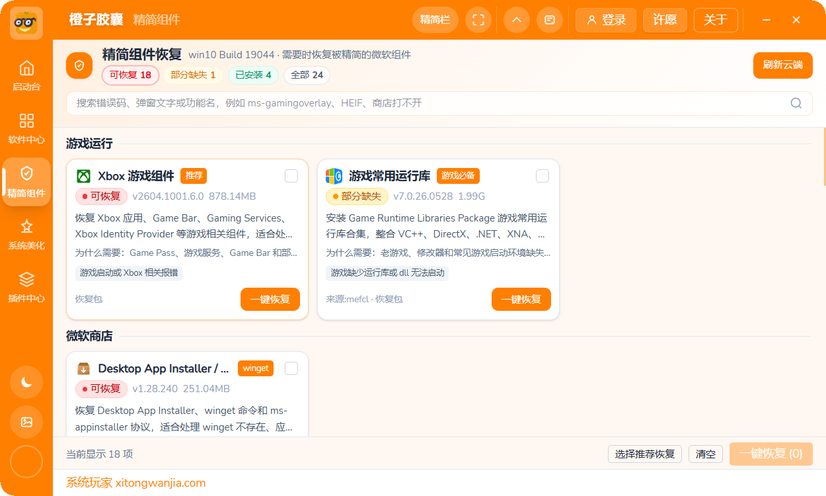Click version text v2604.1001.6.0 878.14MB
Image resolution: width=826 pixels, height=496 pixels.
(194, 196)
